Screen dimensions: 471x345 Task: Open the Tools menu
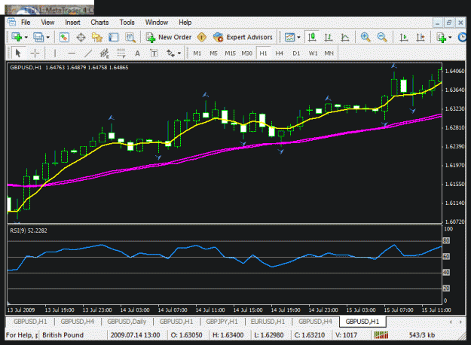pyautogui.click(x=127, y=22)
